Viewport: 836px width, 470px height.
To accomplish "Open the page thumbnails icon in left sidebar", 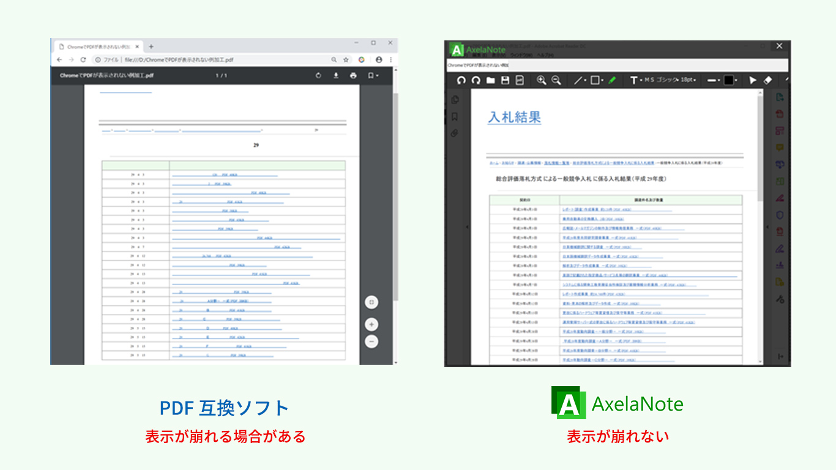I will 455,100.
